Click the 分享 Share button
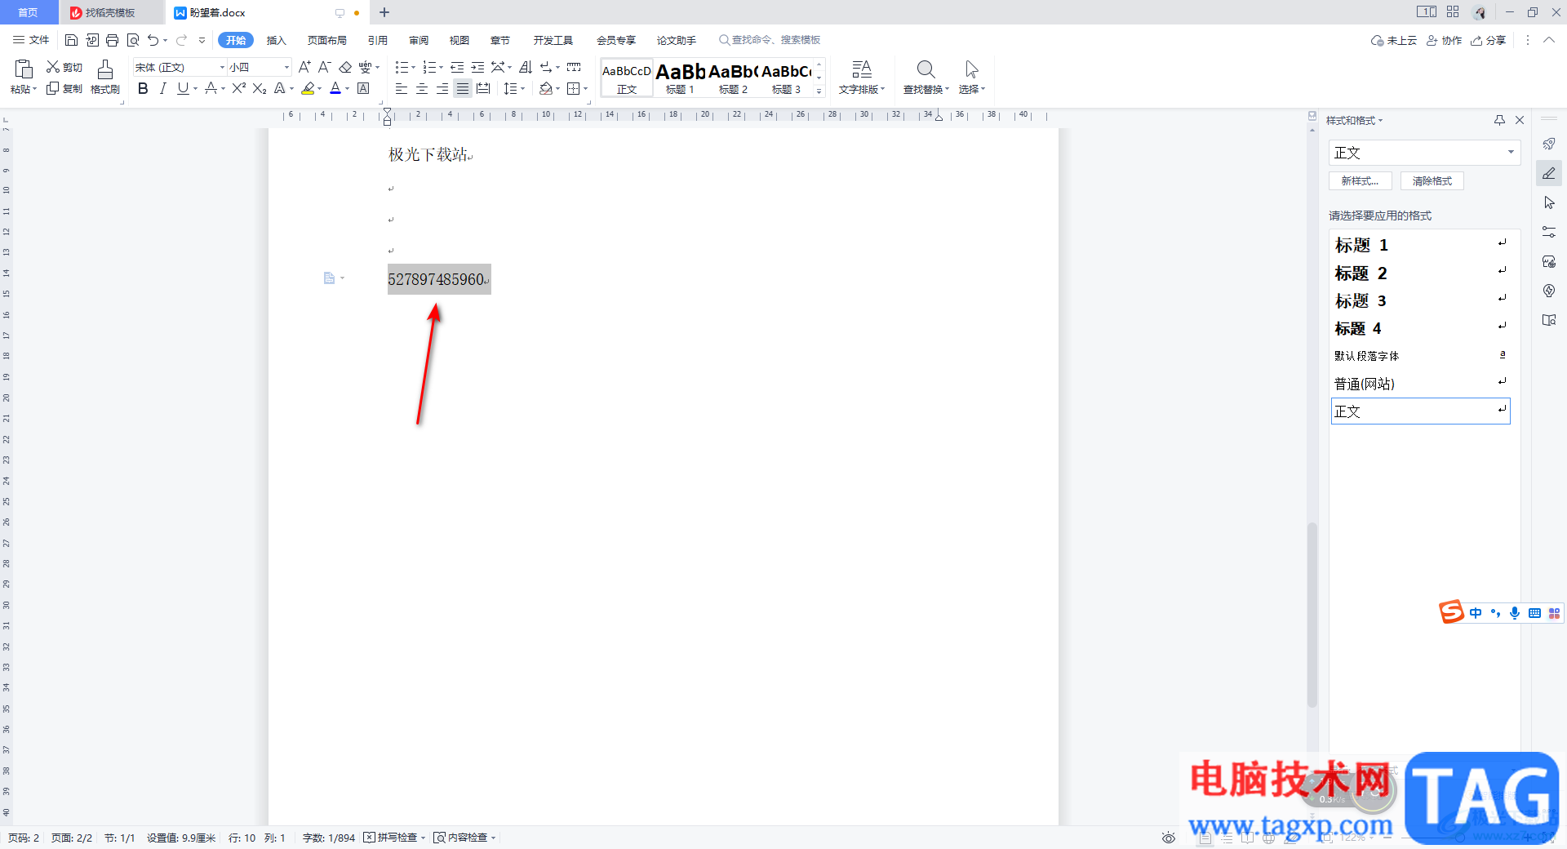The width and height of the screenshot is (1567, 849). pos(1488,40)
